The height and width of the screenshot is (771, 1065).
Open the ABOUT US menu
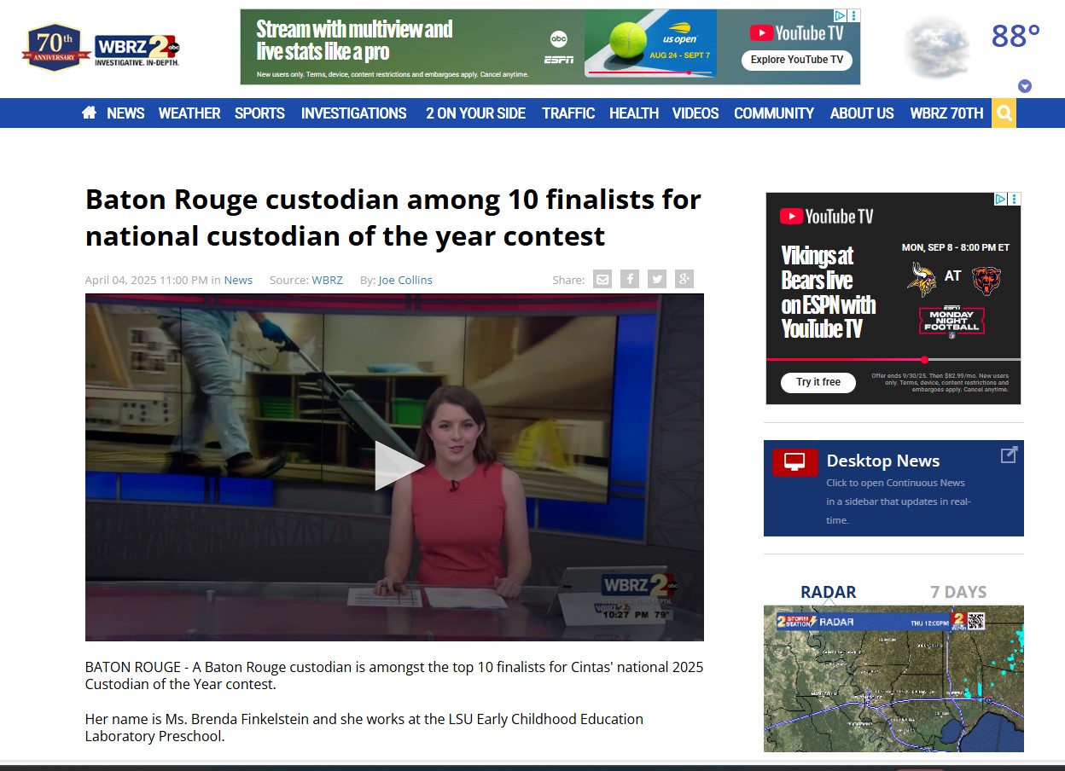(x=862, y=113)
